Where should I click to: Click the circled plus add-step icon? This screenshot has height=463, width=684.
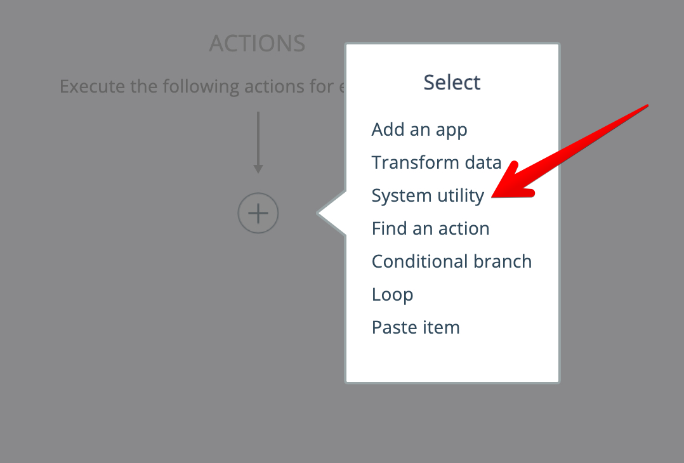(258, 214)
